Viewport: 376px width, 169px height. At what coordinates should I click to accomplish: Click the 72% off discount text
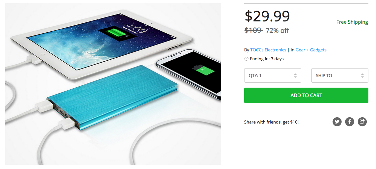pyautogui.click(x=277, y=31)
